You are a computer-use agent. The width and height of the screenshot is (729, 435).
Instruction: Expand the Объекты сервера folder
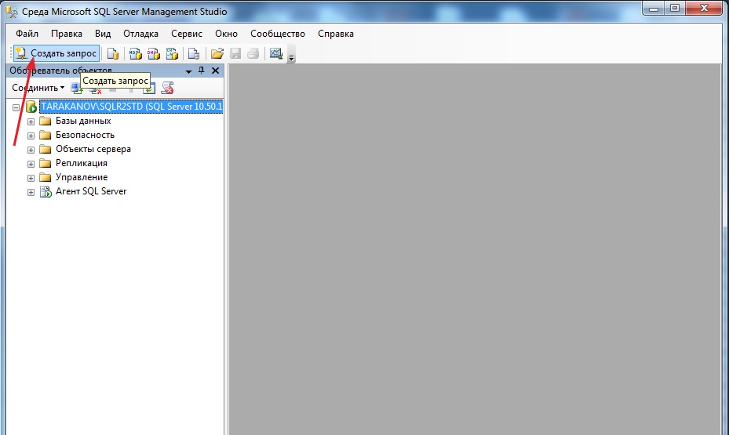tap(31, 150)
